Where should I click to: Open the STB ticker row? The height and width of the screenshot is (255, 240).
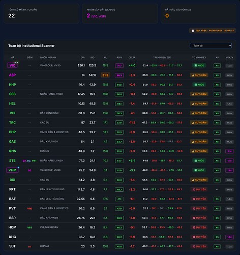point(12,161)
